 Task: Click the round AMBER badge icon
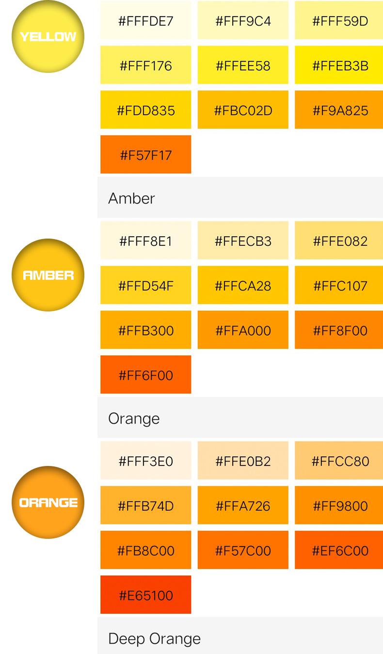click(48, 275)
